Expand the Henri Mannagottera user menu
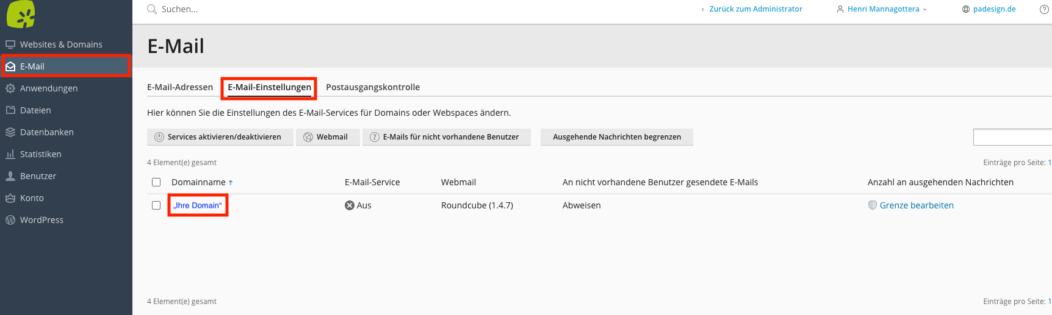Screen dimensions: 1052x315 (882, 9)
